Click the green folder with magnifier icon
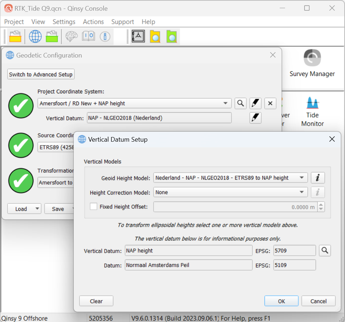This screenshot has height=322, width=345. 172,37
